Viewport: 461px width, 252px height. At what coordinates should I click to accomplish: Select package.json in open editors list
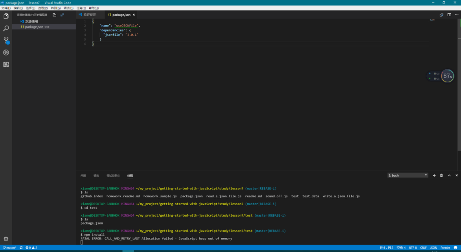tap(34, 27)
